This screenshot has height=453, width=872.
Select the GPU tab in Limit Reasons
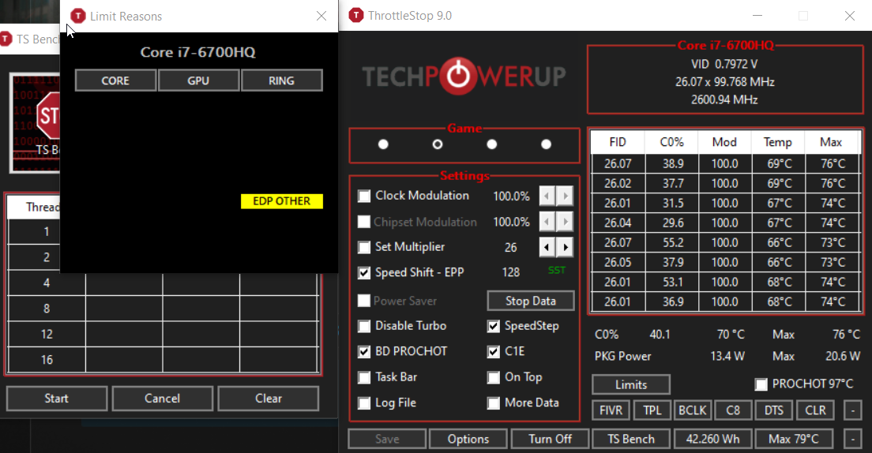pos(198,80)
